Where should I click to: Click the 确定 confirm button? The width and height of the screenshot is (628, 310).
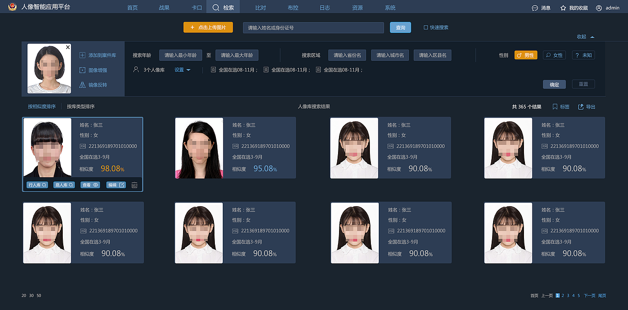tap(554, 84)
